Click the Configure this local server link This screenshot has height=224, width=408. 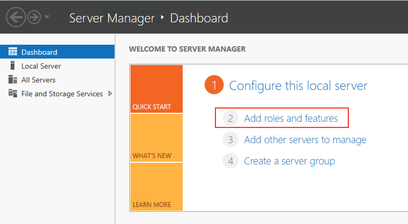(298, 86)
